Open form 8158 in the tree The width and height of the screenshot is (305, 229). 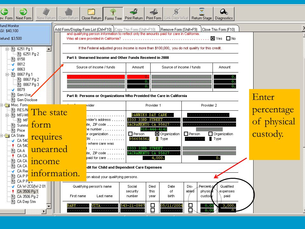(21, 59)
